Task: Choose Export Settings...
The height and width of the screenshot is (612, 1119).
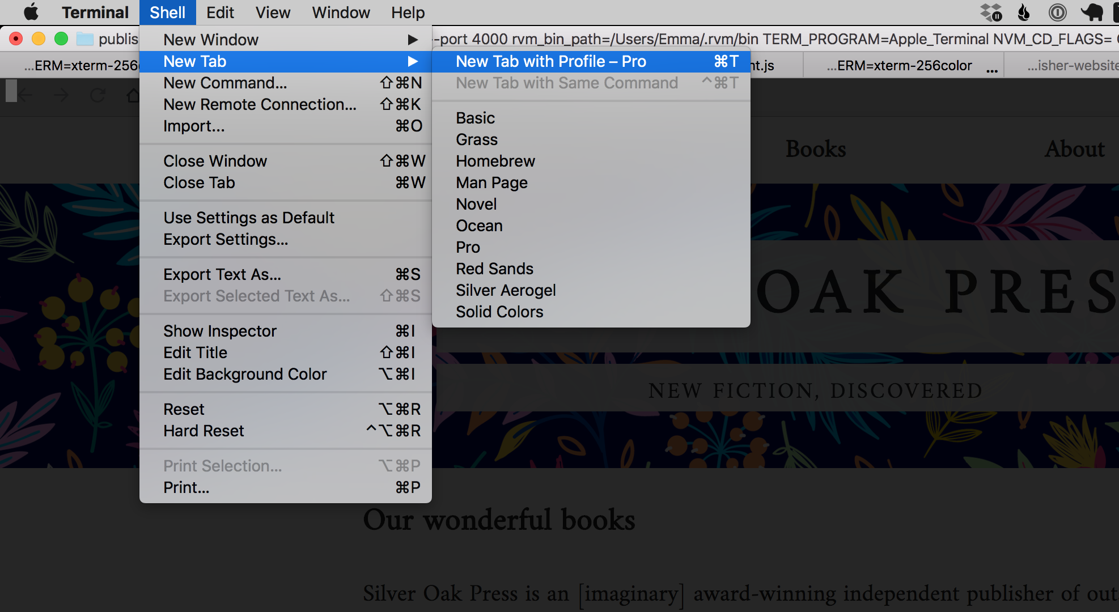Action: 286,239
